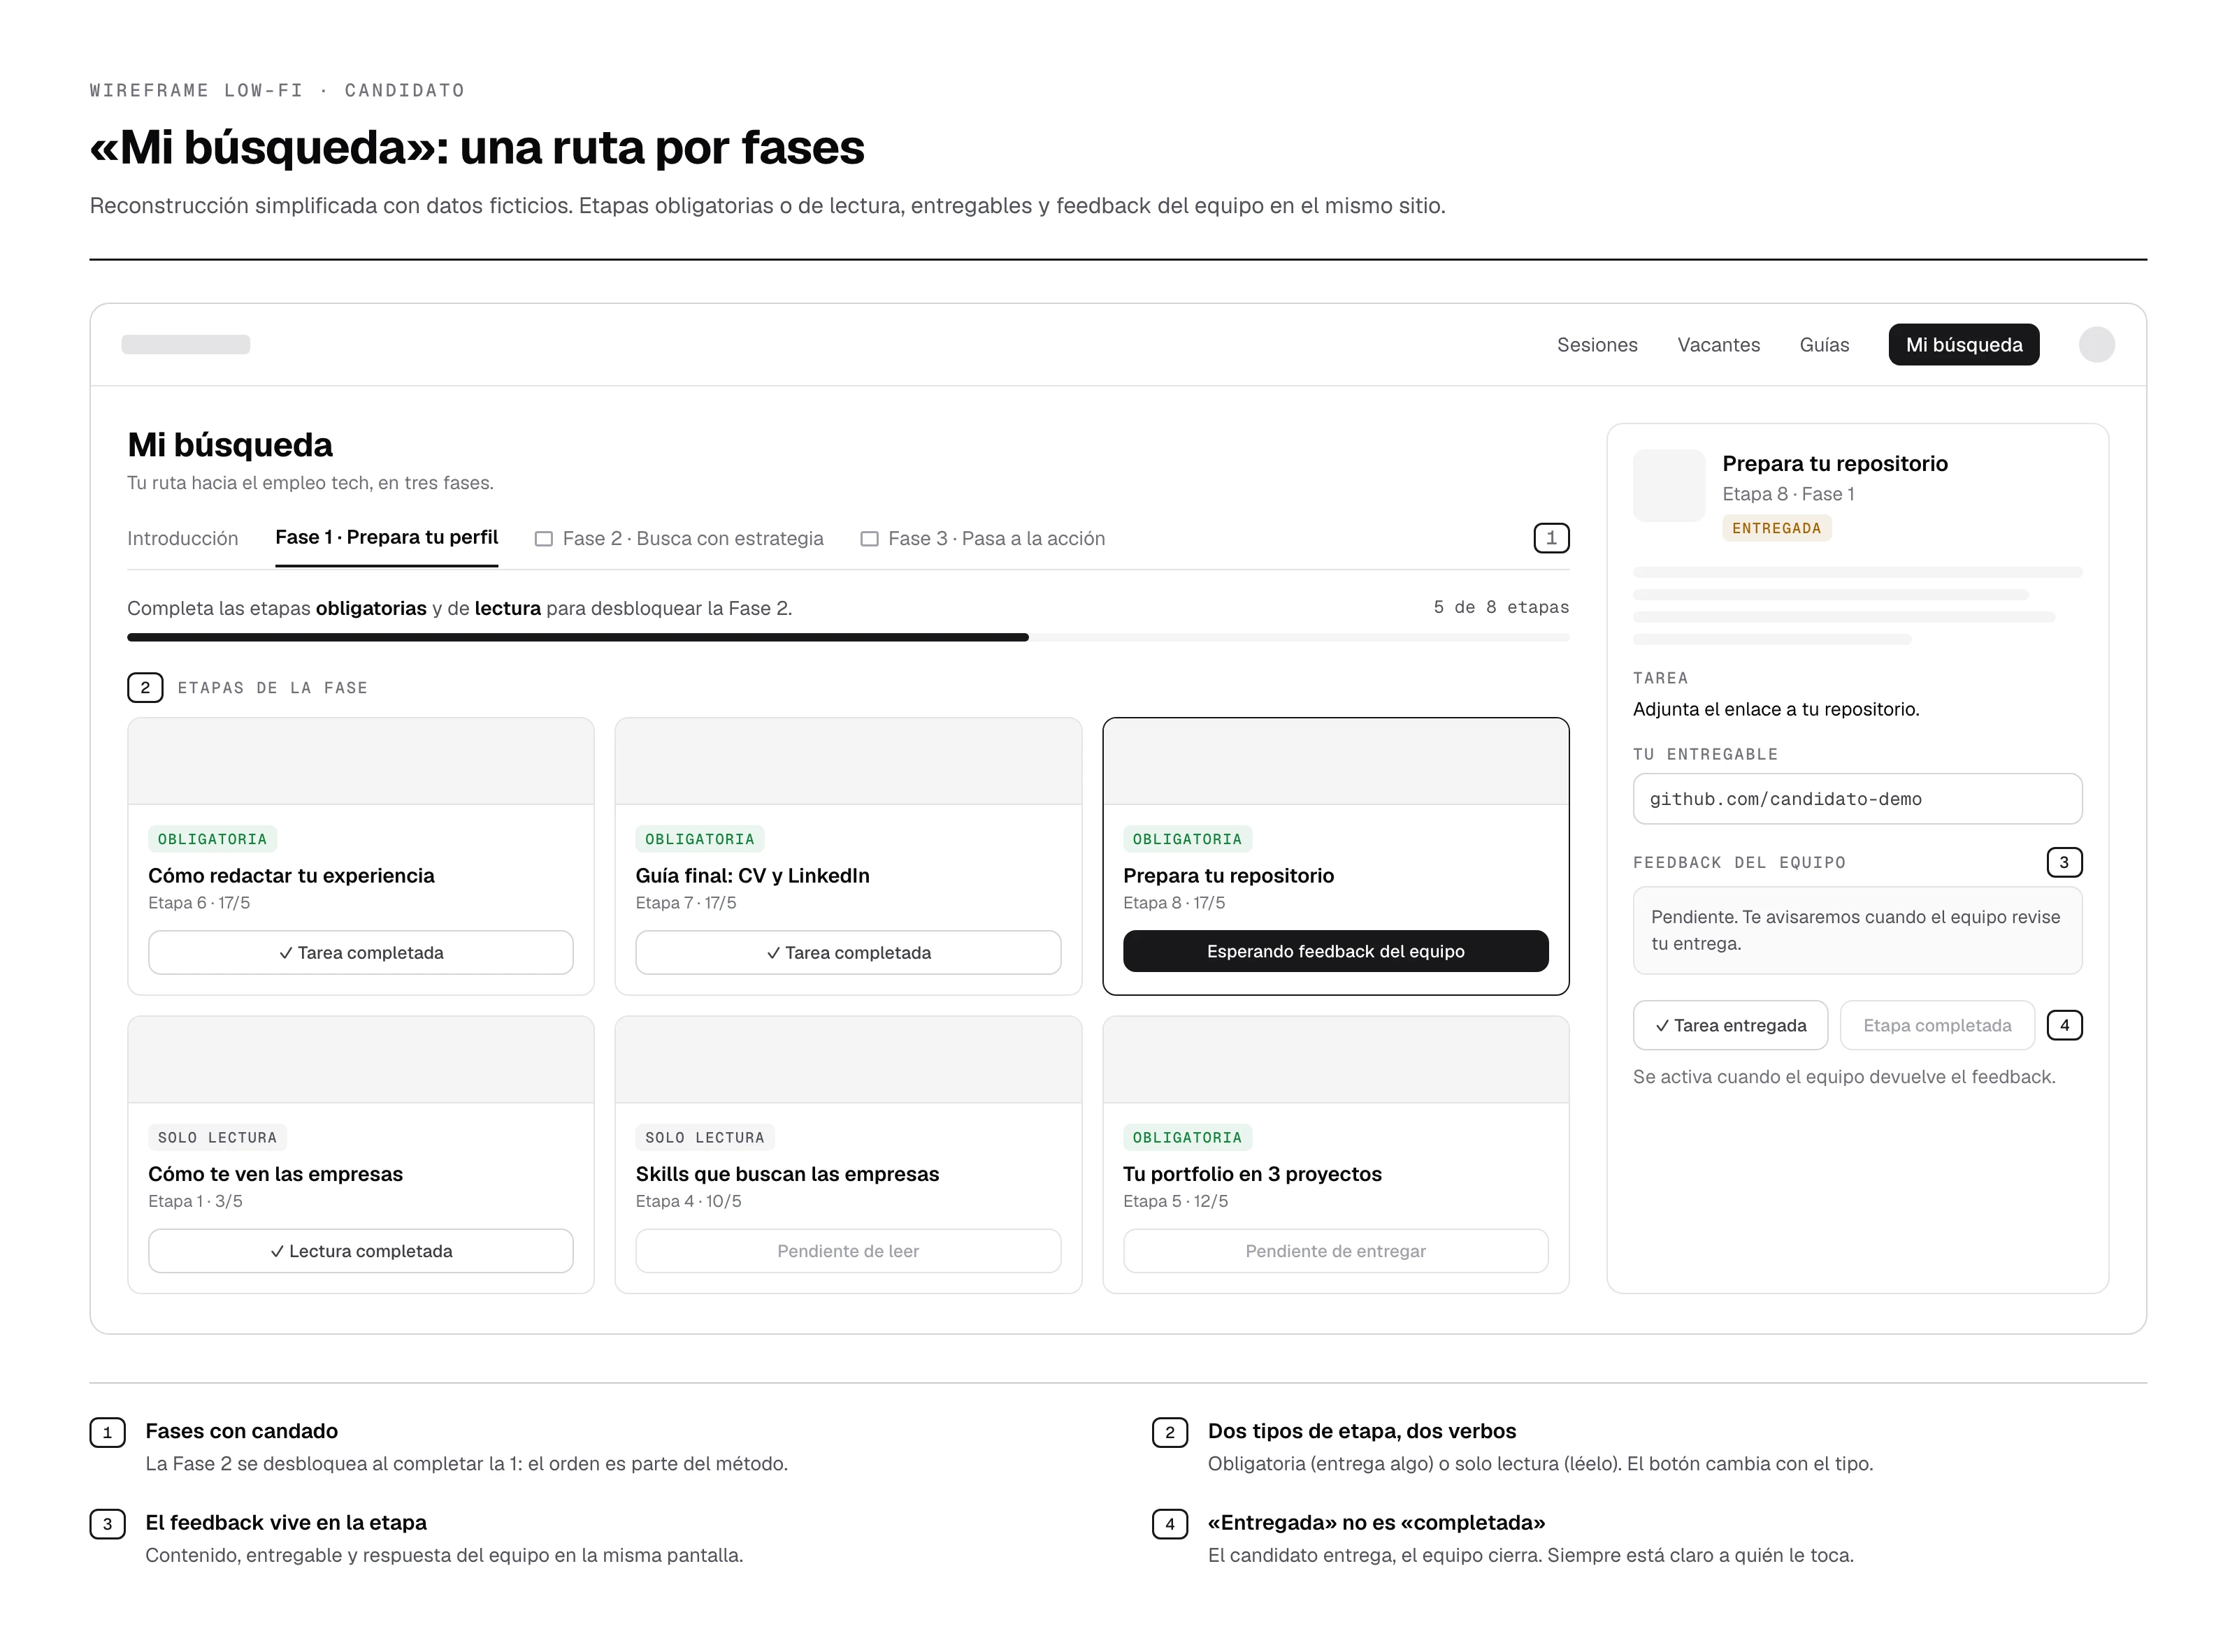Click the card title Skills que buscan las empresas

(787, 1174)
